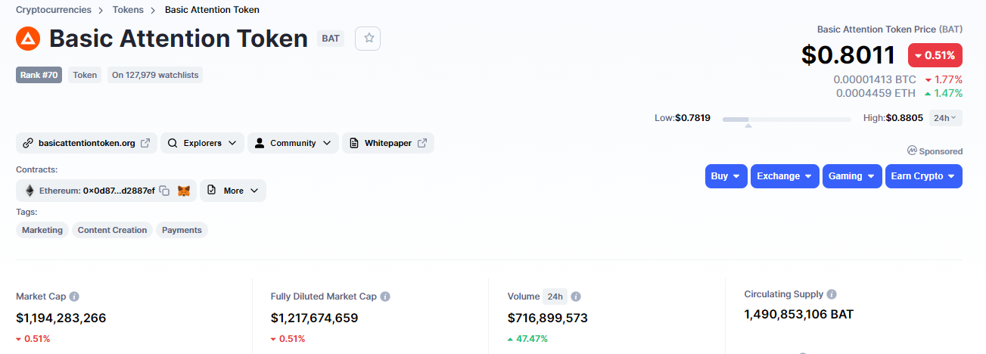Image resolution: width=986 pixels, height=354 pixels.
Task: Click the Fully Diluted value $1,217,674,659
Action: click(315, 318)
